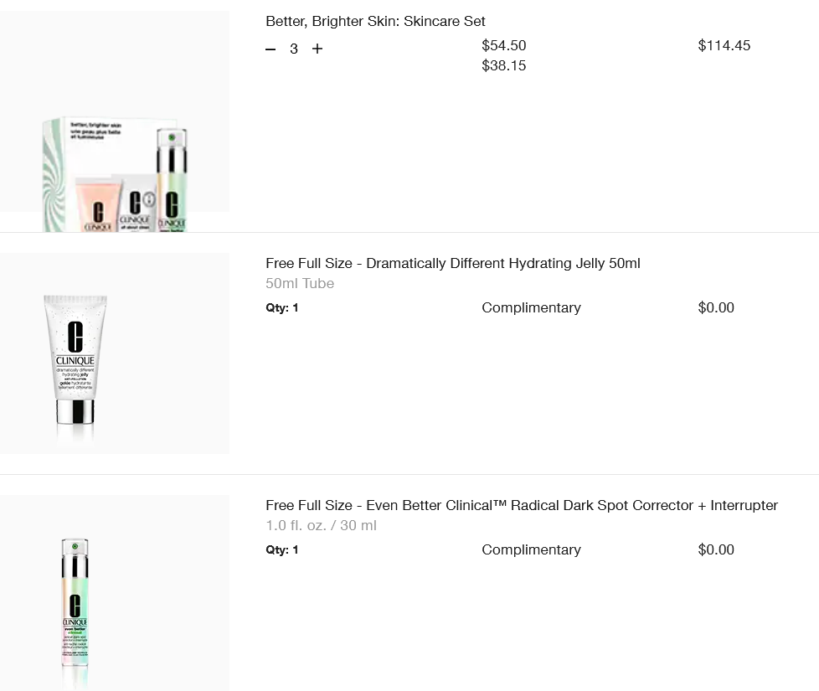This screenshot has height=691, width=819.
Task: Click the 50ml Tube size label
Action: coord(300,283)
